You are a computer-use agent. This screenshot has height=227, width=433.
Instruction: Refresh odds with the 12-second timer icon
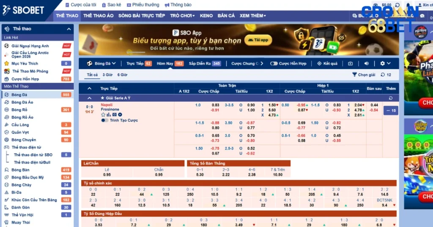click(383, 75)
